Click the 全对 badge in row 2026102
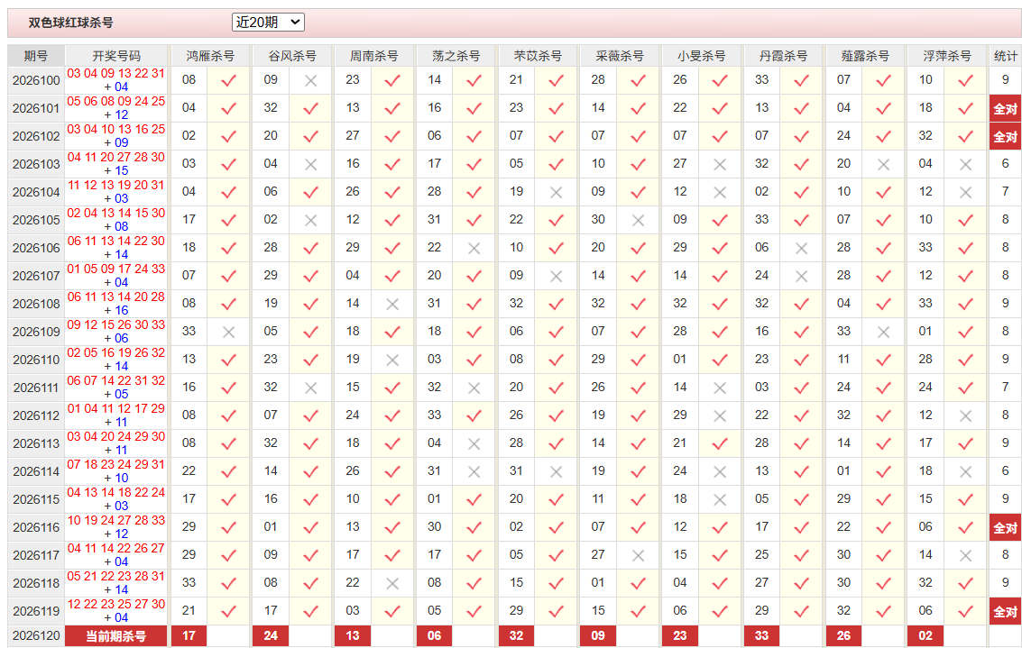The image size is (1022, 648). 1005,137
